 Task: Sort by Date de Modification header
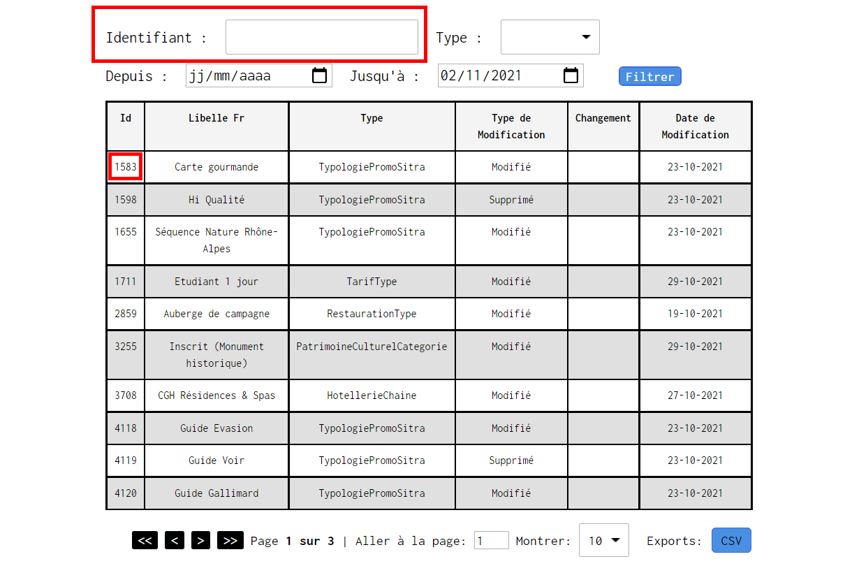(x=696, y=126)
